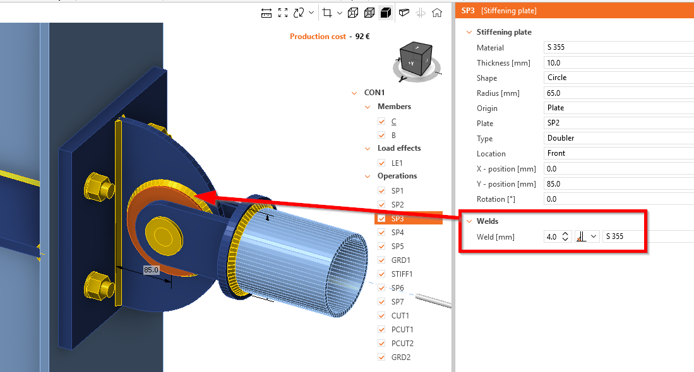Click the weld size stepper arrows

click(566, 236)
